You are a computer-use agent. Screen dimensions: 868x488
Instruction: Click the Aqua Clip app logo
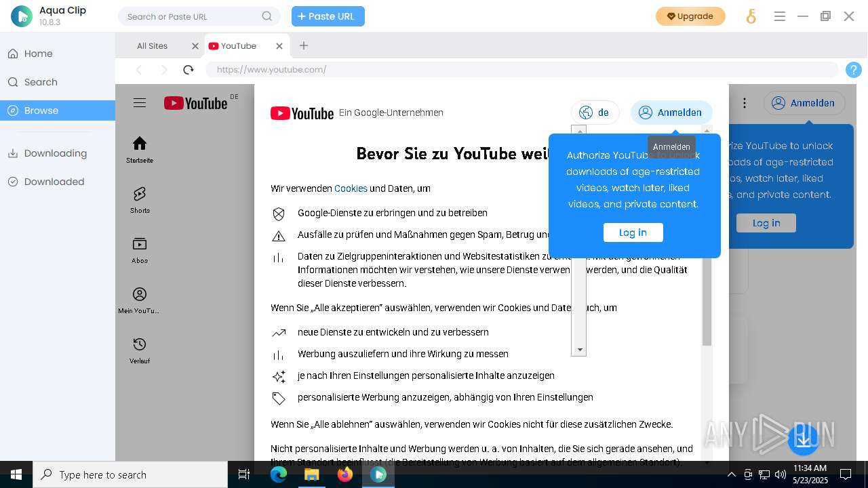pos(22,16)
